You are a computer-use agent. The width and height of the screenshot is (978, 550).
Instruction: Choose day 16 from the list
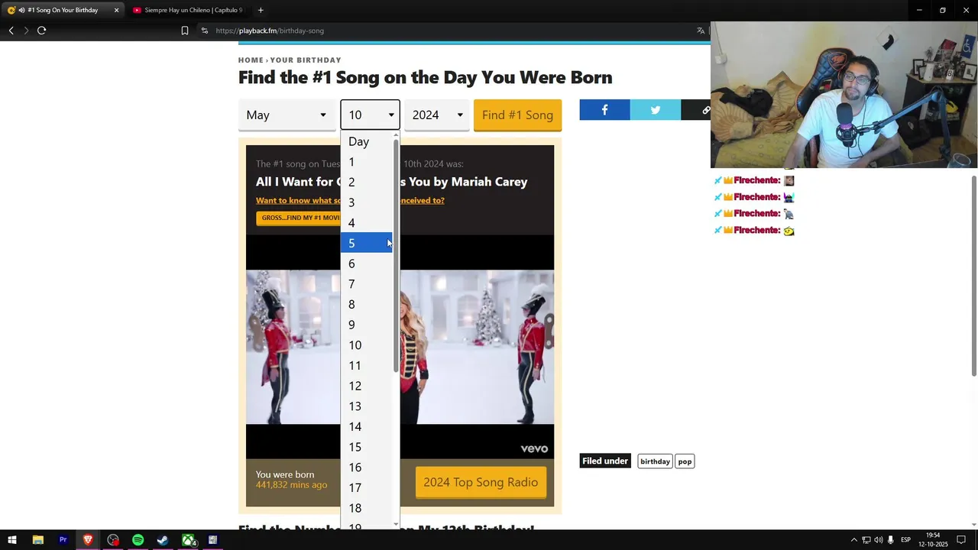click(x=367, y=467)
